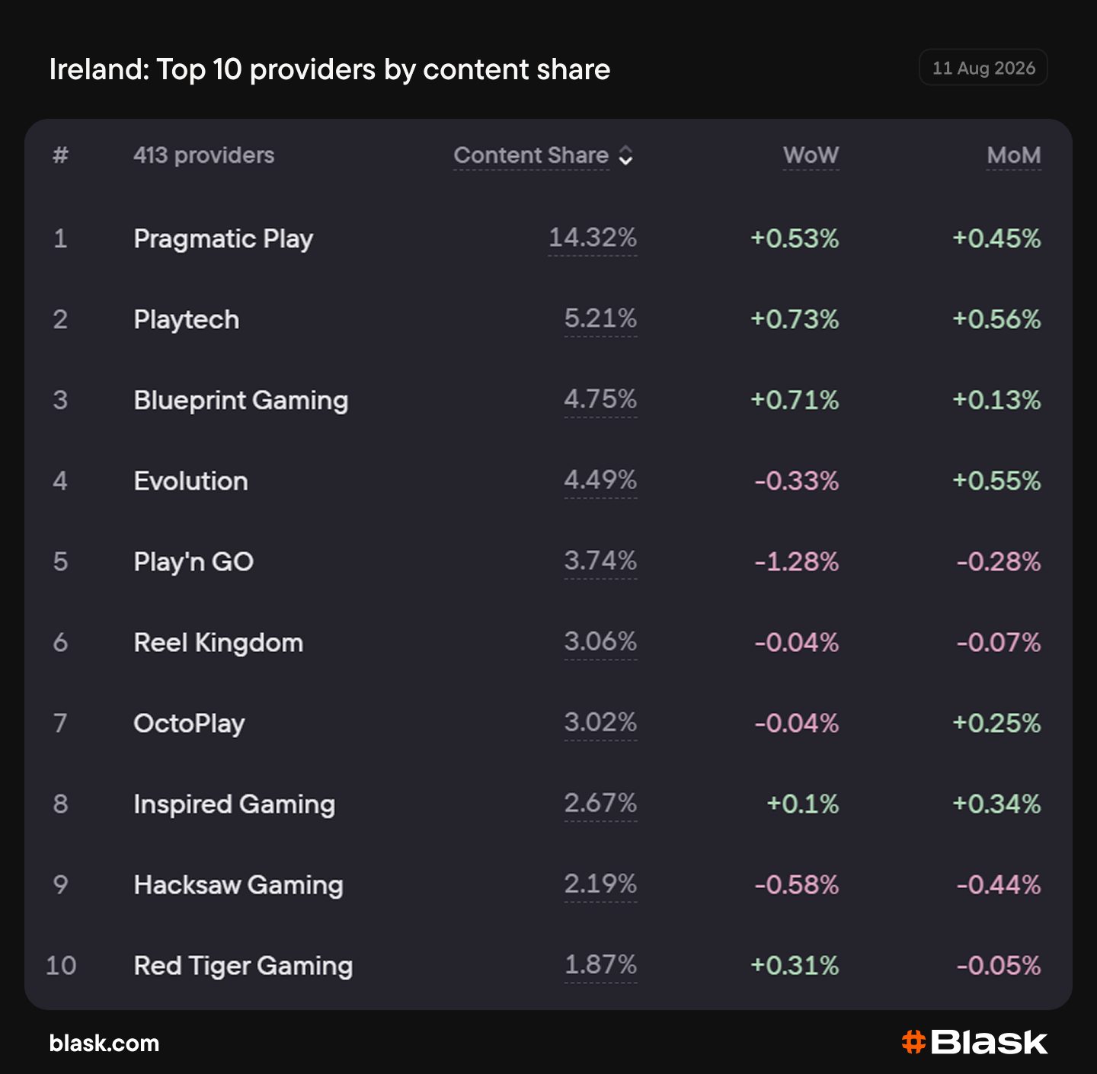Image resolution: width=1097 pixels, height=1074 pixels.
Task: Open the Playtech provider entry
Action: pyautogui.click(x=187, y=319)
